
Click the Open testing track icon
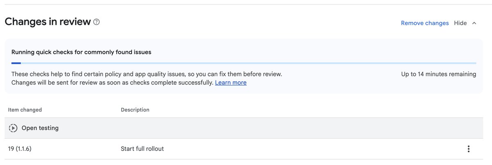[x=13, y=128]
